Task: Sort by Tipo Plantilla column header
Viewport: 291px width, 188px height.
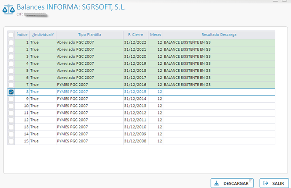Action: coord(90,35)
